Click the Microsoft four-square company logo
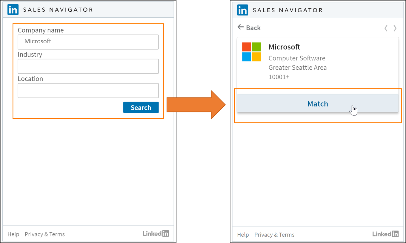The width and height of the screenshot is (406, 243). point(251,52)
